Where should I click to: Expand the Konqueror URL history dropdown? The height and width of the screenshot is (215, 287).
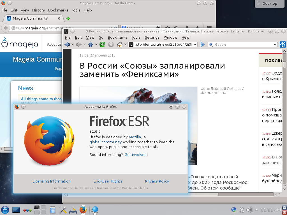point(195,45)
